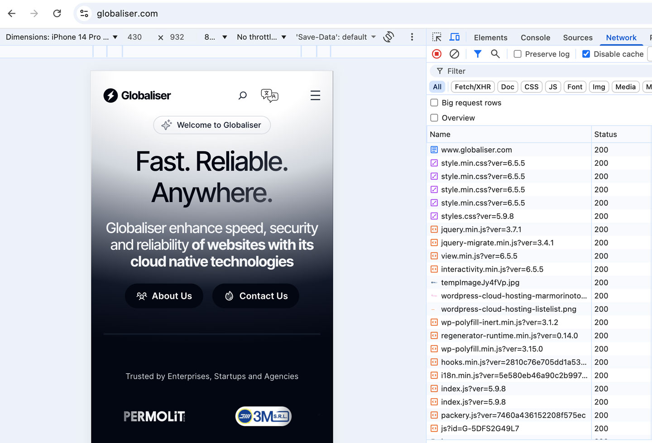
Task: Enable Big request rows option
Action: pyautogui.click(x=434, y=103)
